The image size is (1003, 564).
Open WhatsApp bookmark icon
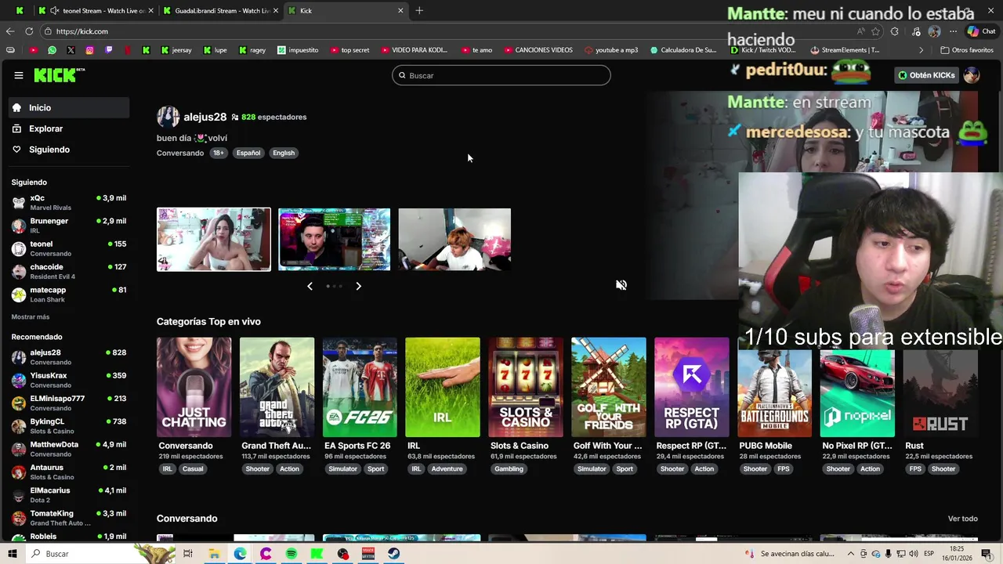point(52,50)
